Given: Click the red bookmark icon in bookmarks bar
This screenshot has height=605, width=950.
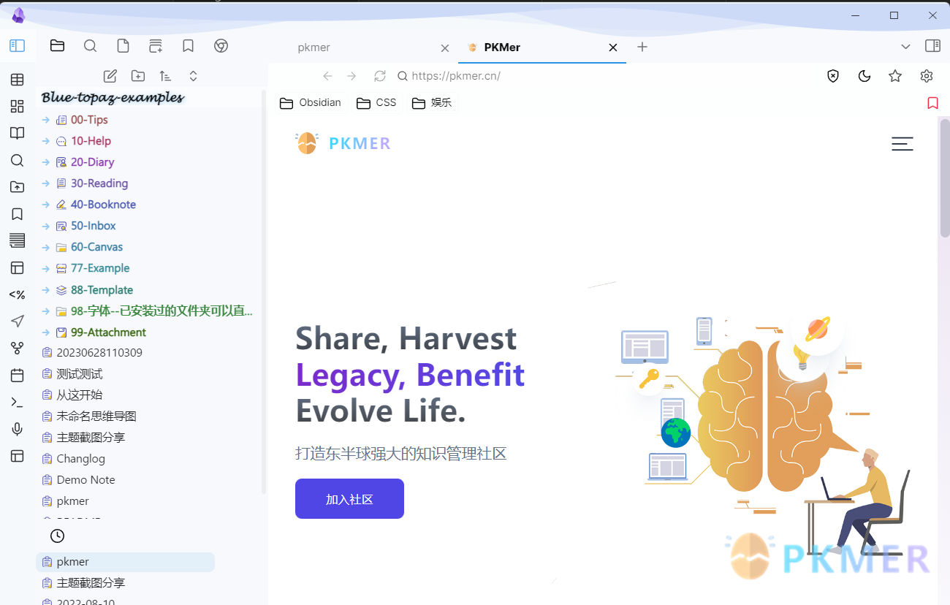Looking at the screenshot, I should point(932,103).
